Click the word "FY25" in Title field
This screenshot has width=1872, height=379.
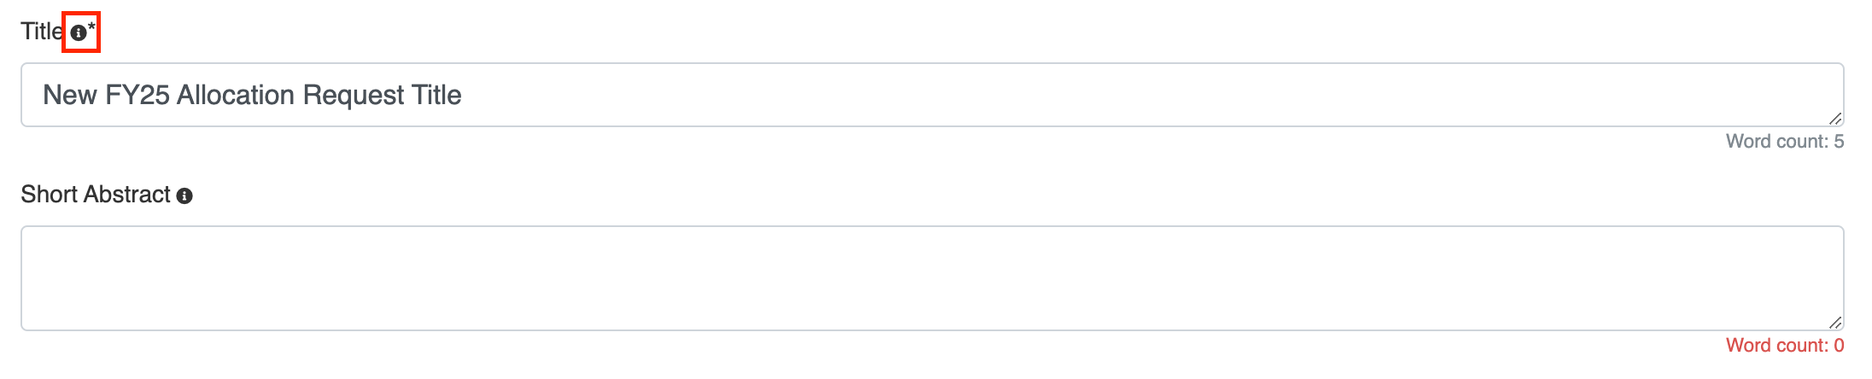tap(137, 95)
